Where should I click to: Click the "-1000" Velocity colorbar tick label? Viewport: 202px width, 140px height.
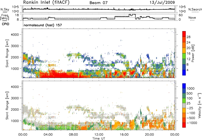point(192,123)
